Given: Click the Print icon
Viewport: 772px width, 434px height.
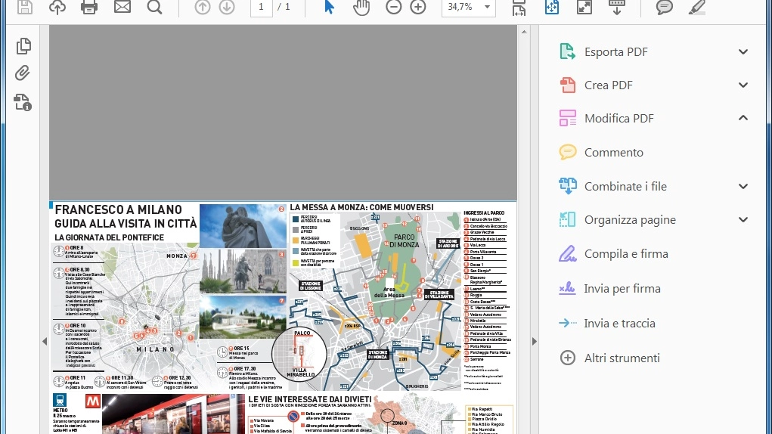Looking at the screenshot, I should tap(89, 7).
